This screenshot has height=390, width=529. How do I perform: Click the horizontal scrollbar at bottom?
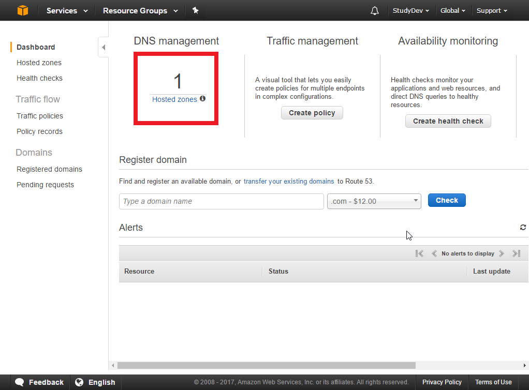266,365
